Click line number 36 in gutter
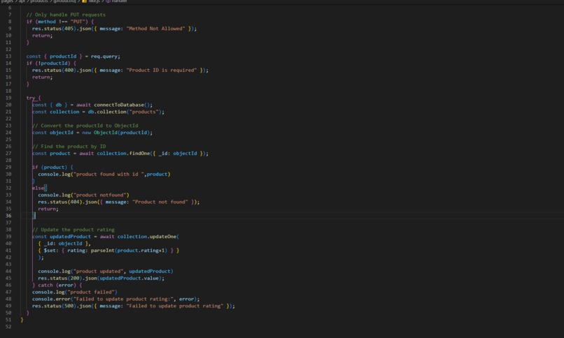 [x=8, y=216]
